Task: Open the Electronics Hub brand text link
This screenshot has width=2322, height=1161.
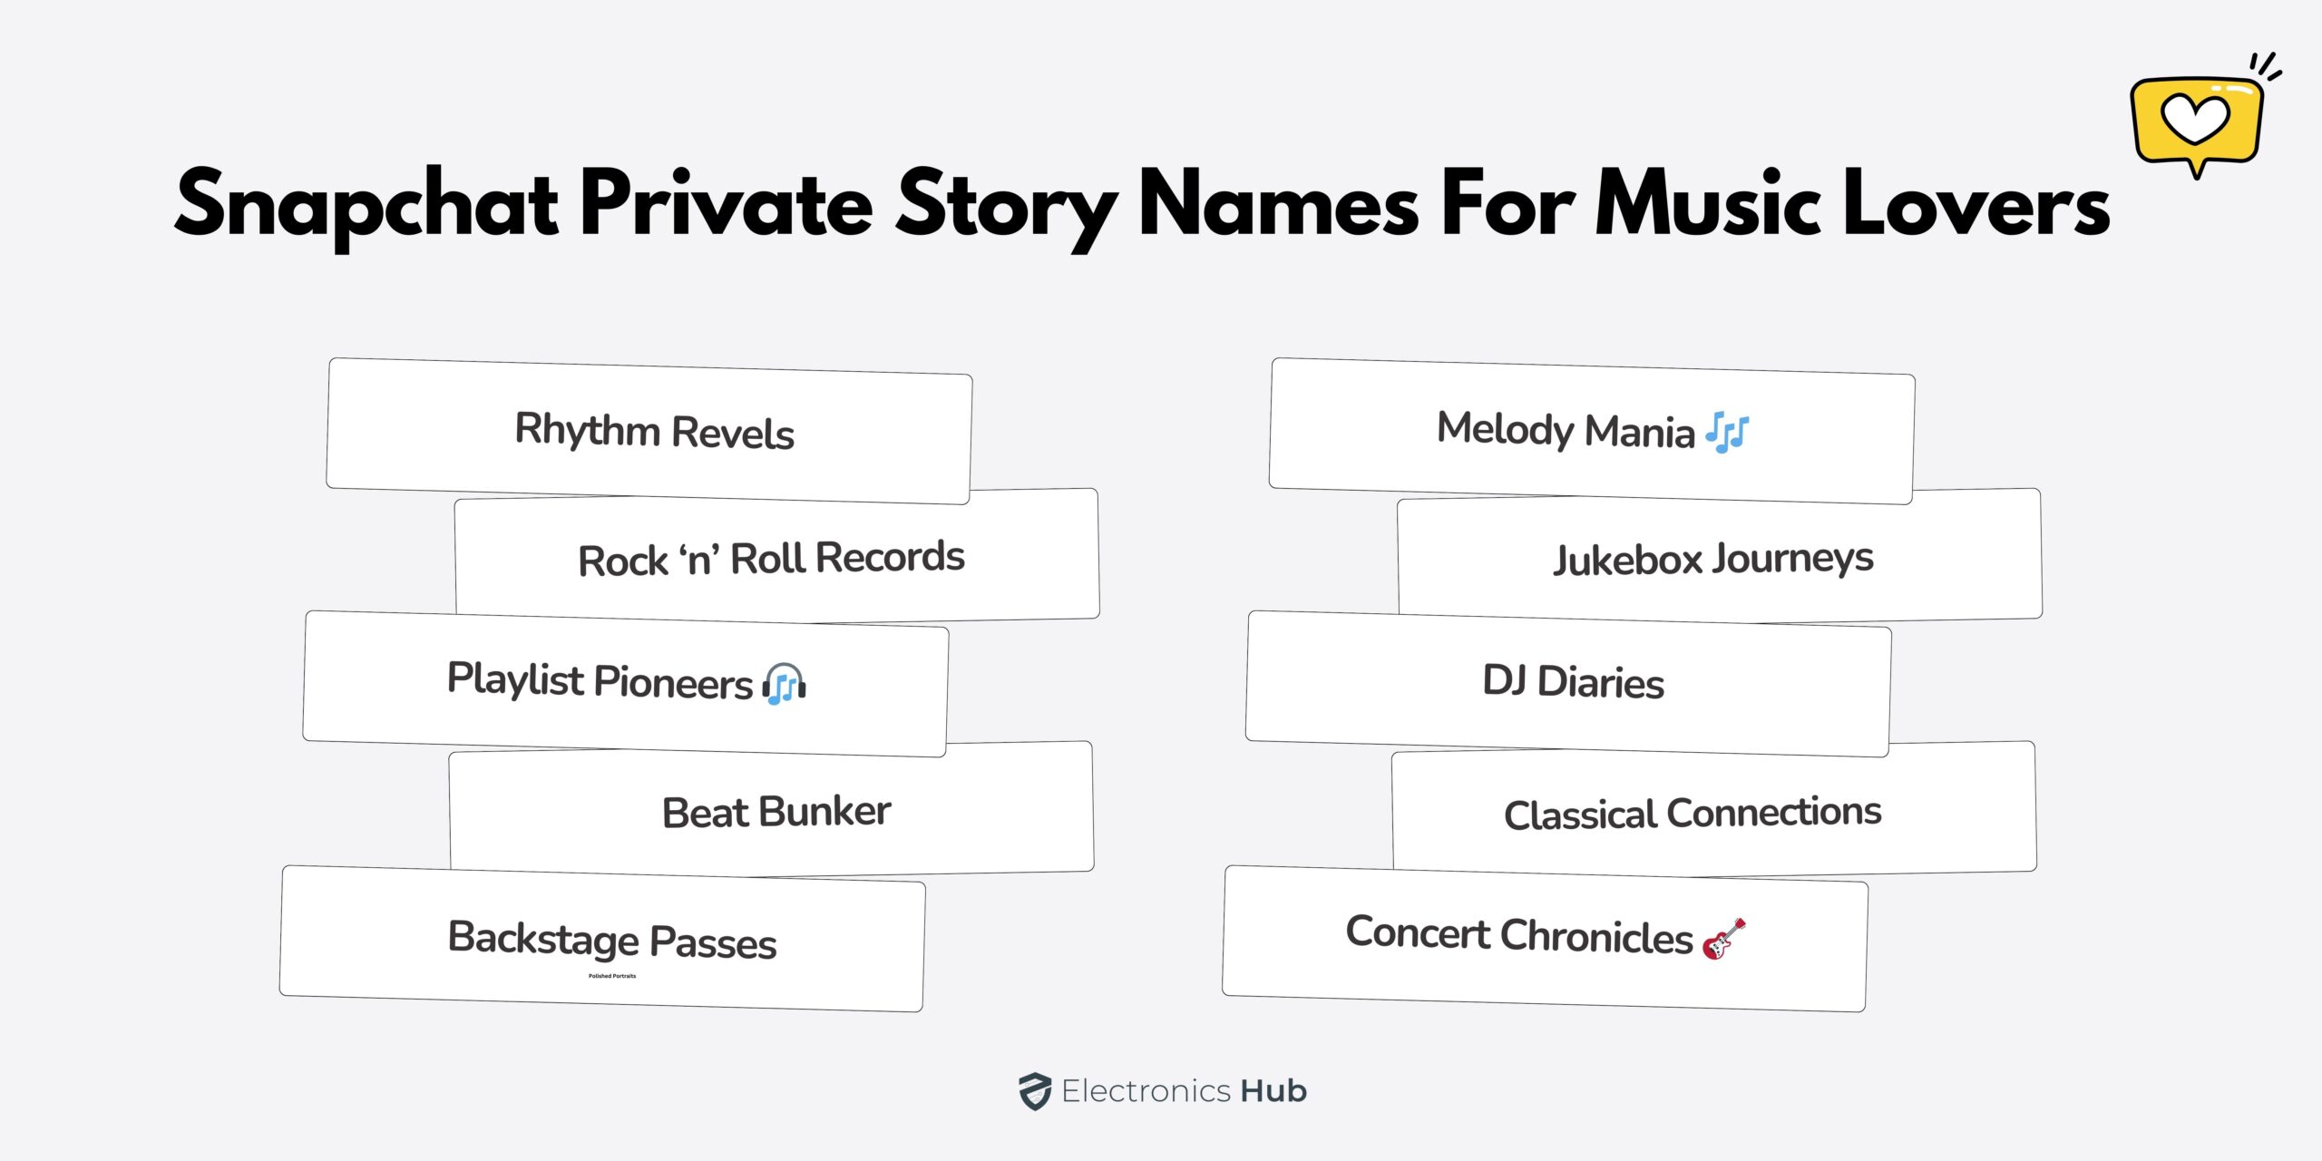Action: point(1184,1091)
